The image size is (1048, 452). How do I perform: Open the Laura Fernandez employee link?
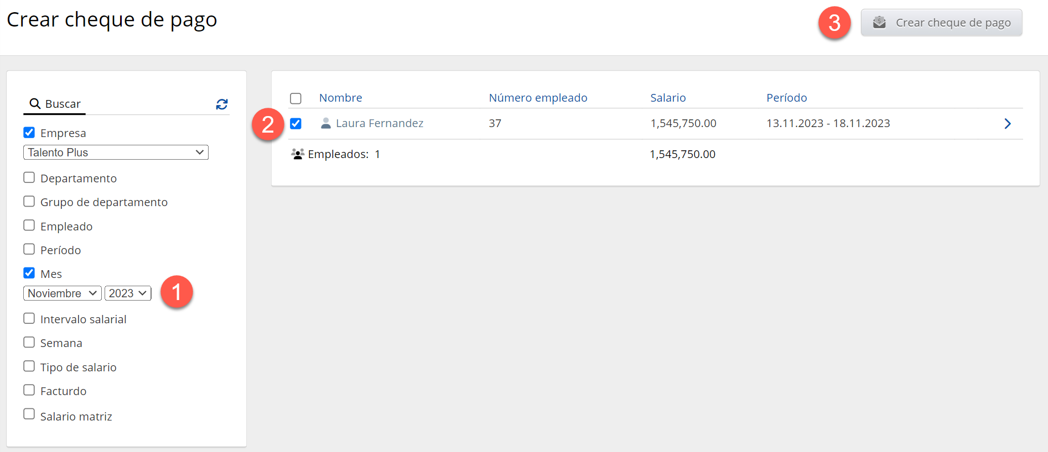coord(379,123)
